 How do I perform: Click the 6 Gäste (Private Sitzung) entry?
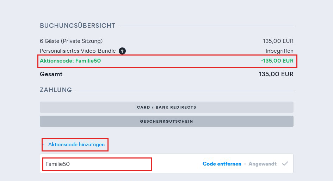click(71, 41)
